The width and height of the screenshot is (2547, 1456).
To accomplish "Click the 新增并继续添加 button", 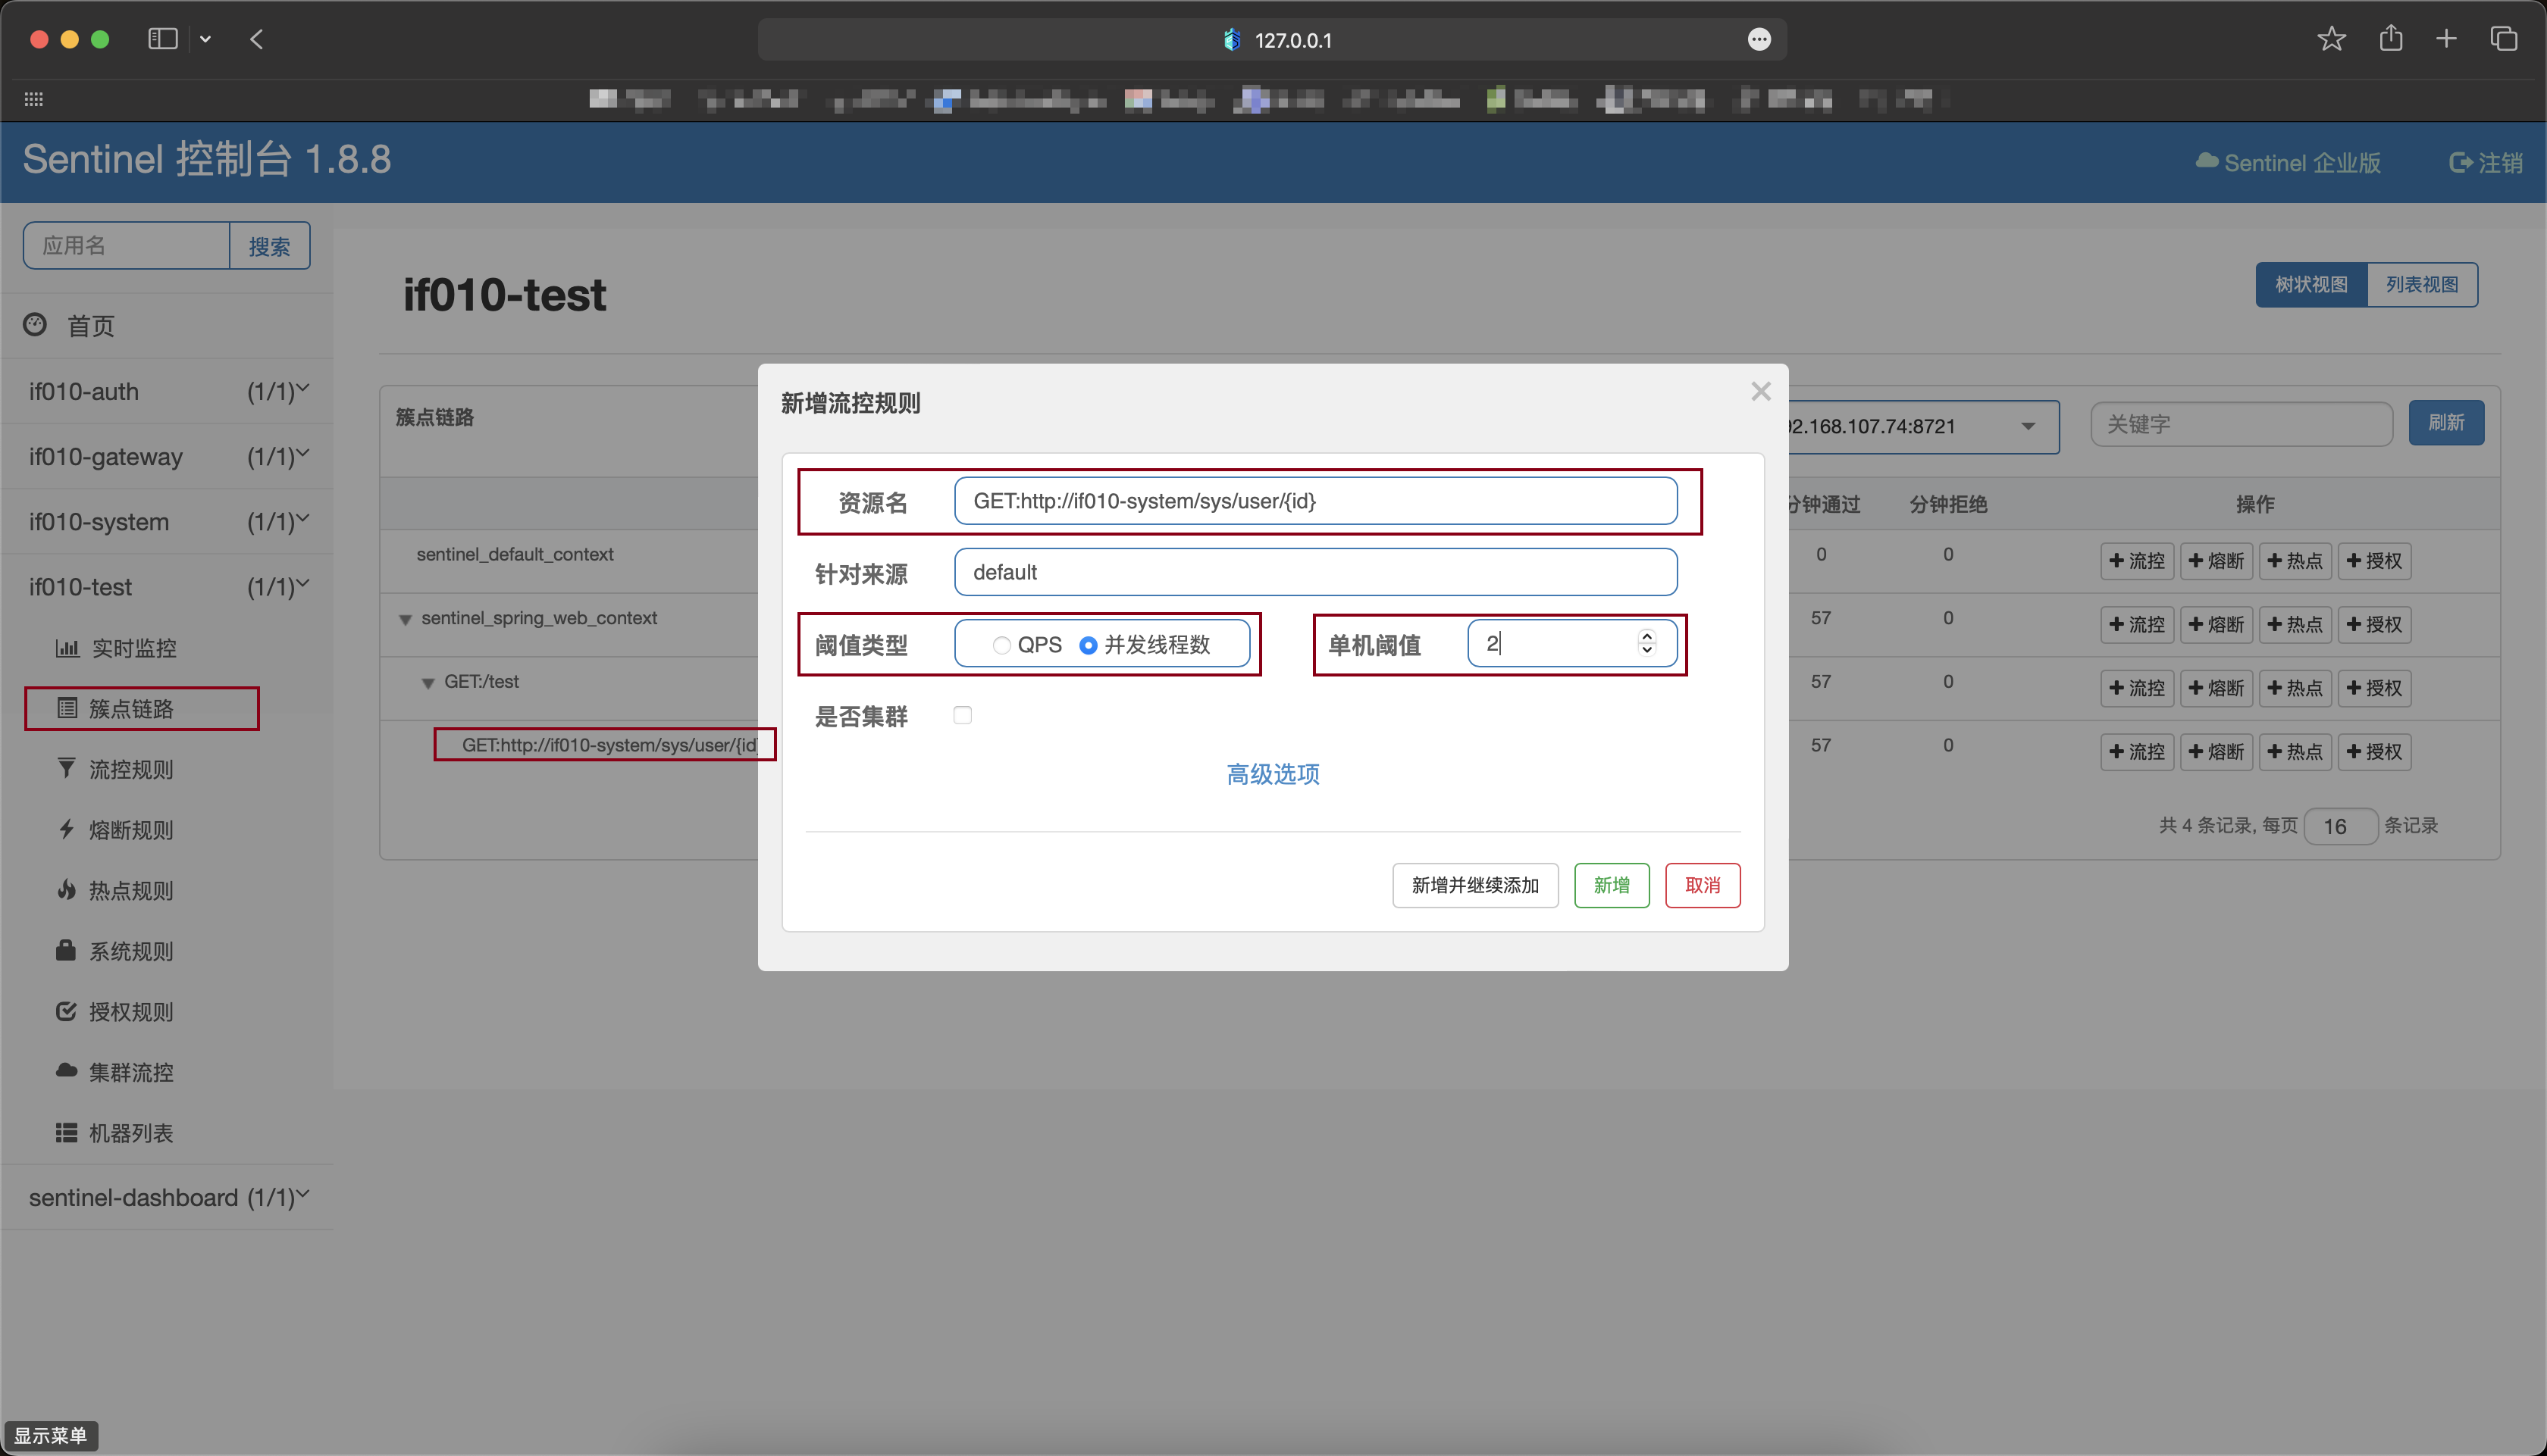I will pos(1474,885).
